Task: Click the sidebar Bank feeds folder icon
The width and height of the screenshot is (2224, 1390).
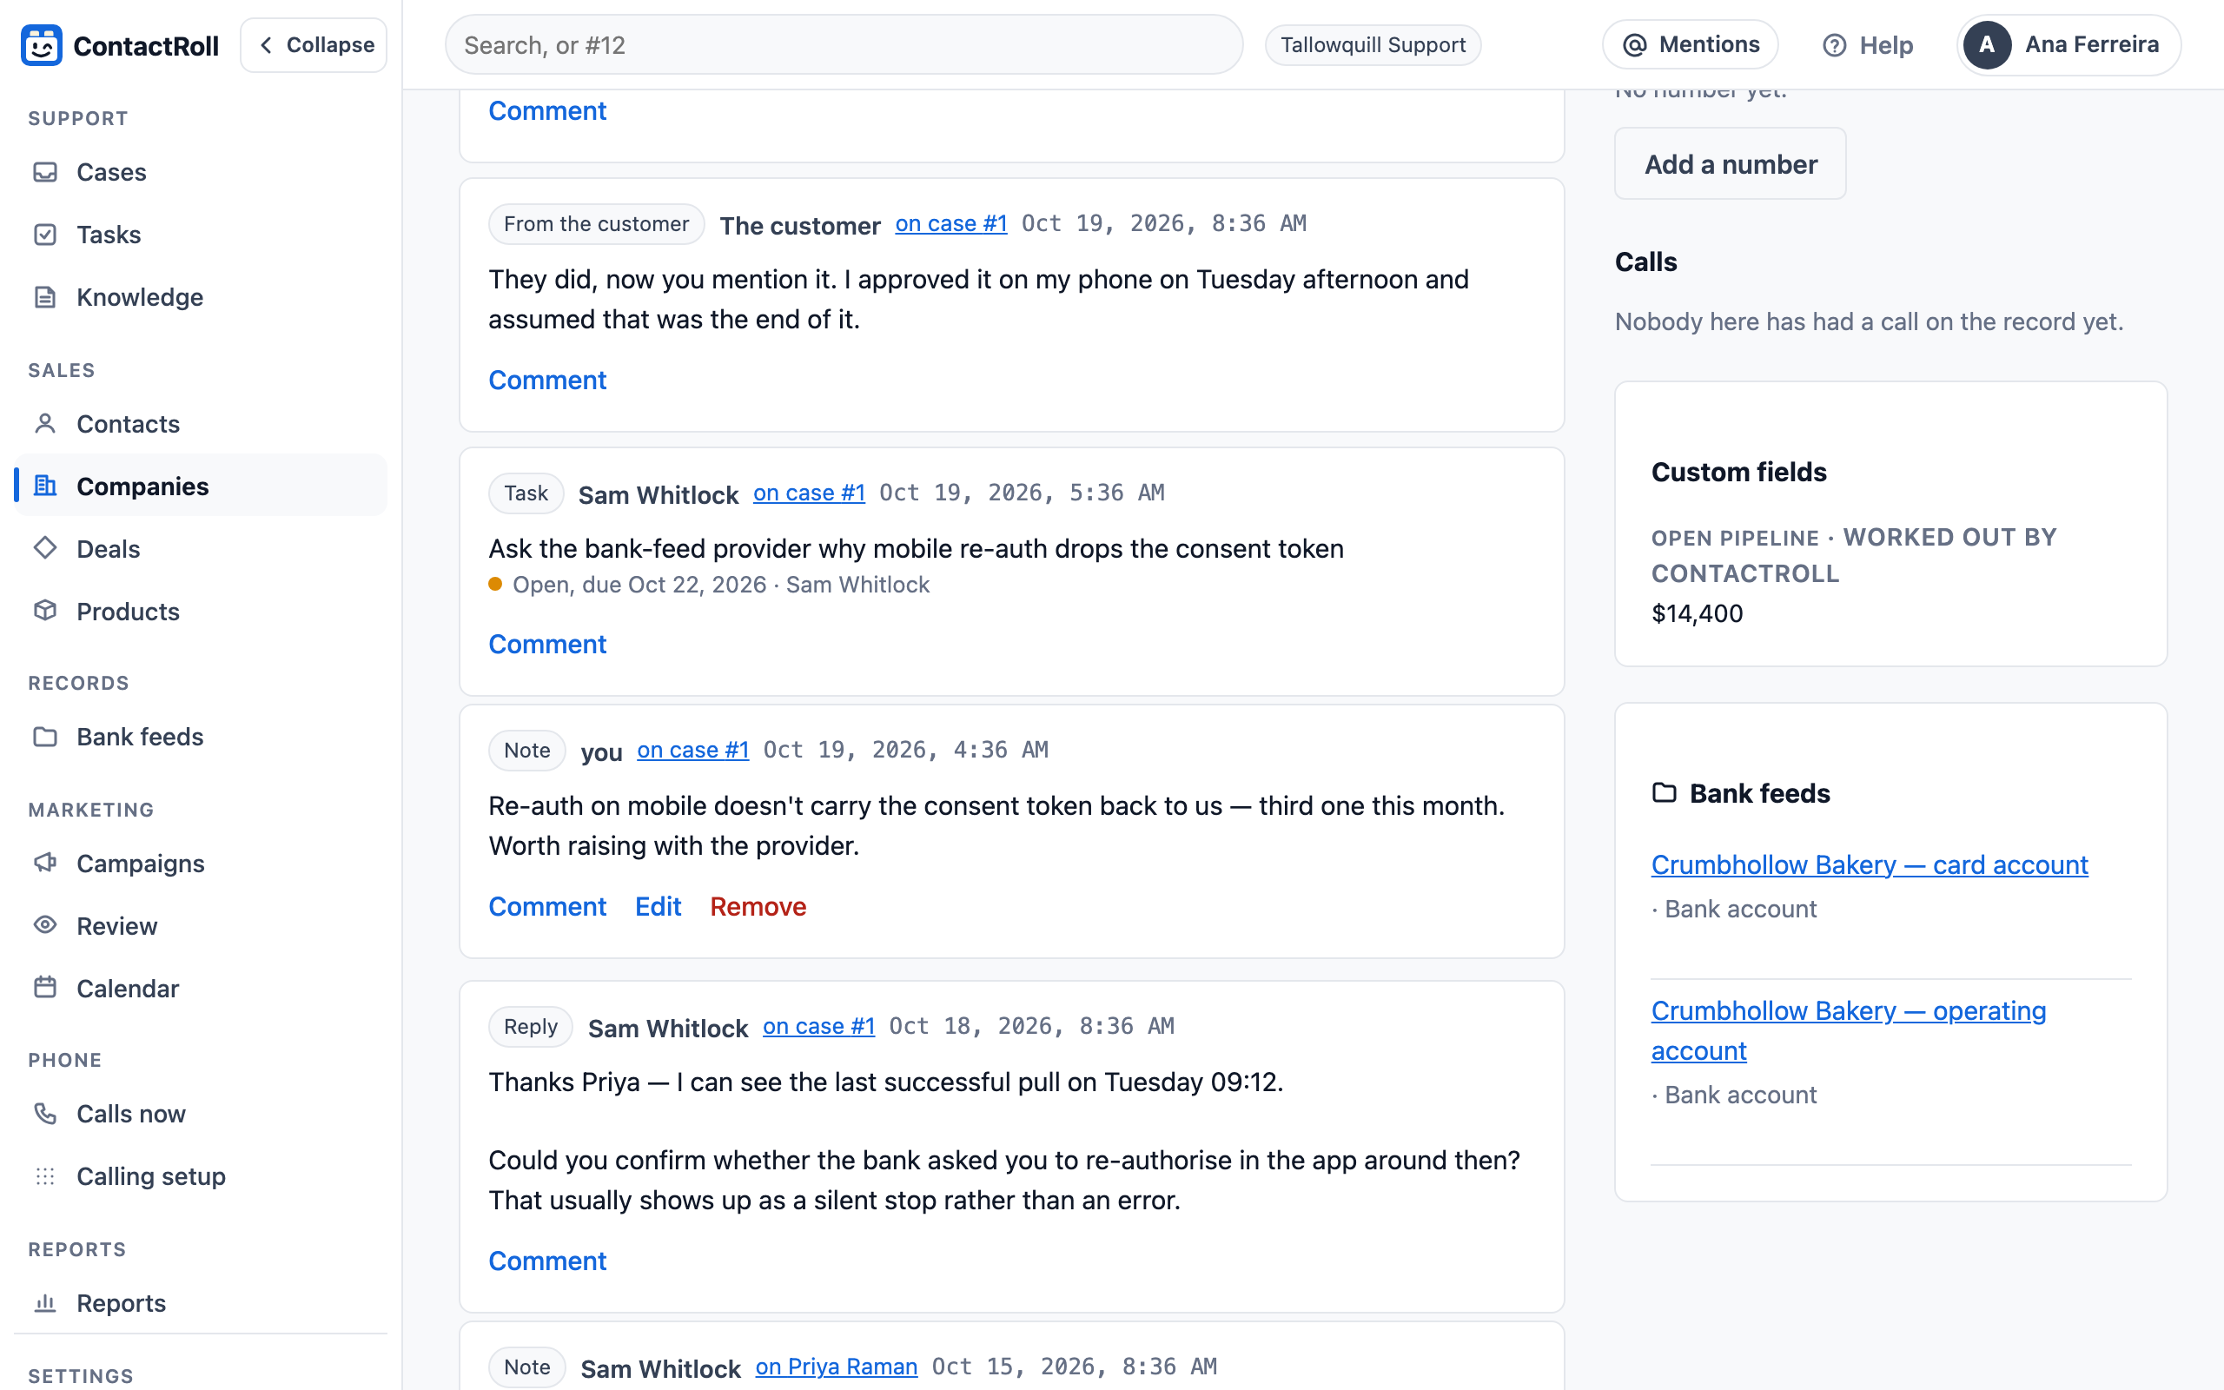Action: pos(45,737)
